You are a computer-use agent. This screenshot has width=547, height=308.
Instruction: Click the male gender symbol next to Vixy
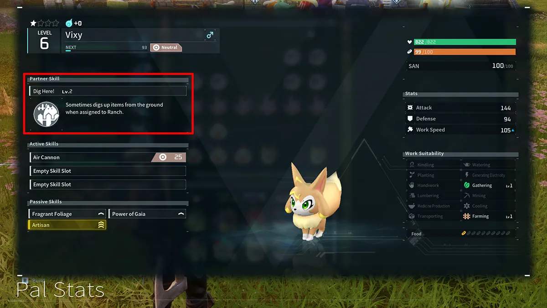(210, 35)
